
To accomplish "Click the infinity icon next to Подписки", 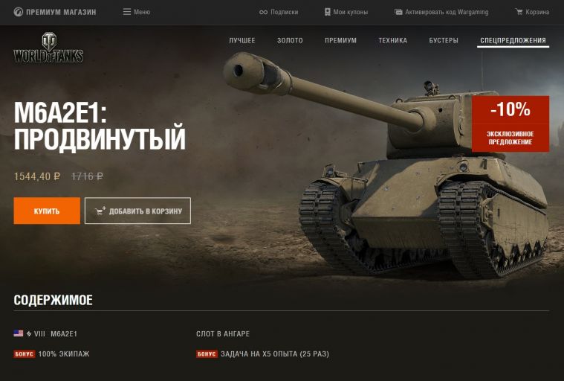I will (263, 12).
